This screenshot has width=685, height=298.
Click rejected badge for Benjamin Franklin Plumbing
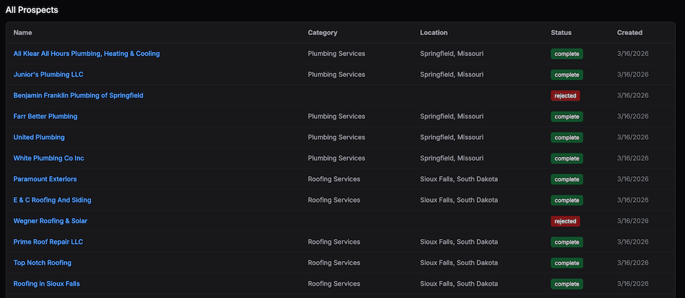[x=565, y=96]
